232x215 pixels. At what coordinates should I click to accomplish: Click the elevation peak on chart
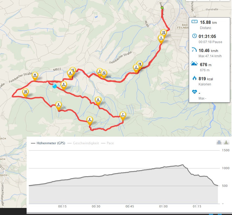(183, 165)
